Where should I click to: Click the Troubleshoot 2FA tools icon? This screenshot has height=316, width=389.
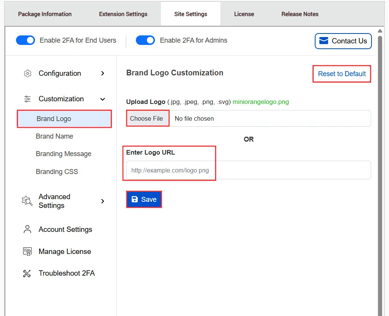[x=27, y=273]
